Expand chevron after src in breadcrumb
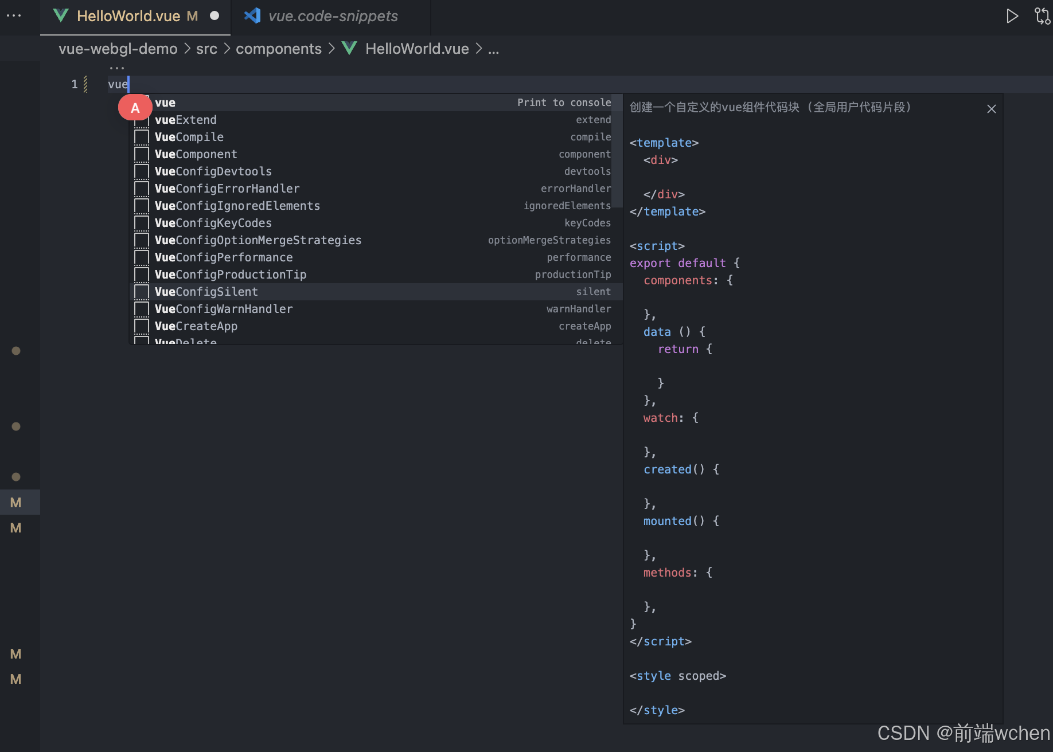 (x=227, y=49)
